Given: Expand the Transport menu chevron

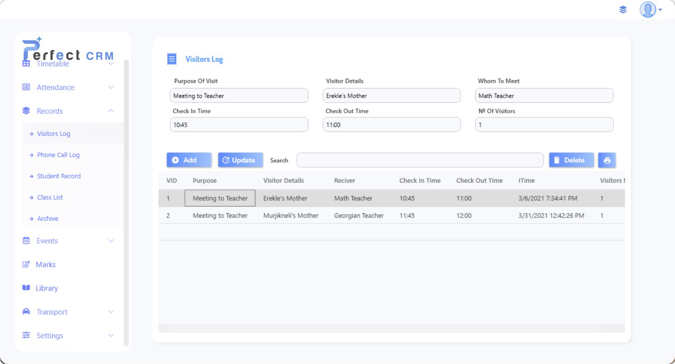Looking at the screenshot, I should [111, 311].
